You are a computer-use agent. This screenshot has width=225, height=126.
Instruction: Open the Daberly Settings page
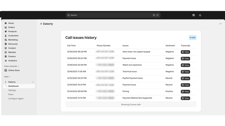click(x=12, y=90)
